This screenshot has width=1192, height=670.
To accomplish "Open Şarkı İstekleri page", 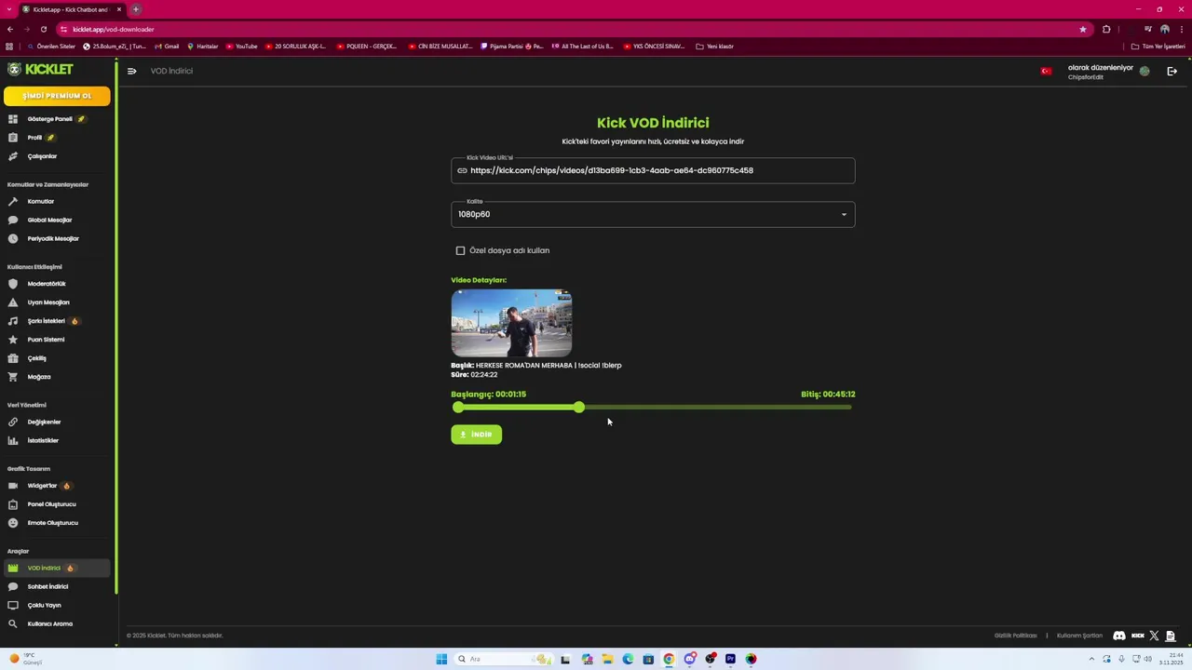I will tap(56, 321).
